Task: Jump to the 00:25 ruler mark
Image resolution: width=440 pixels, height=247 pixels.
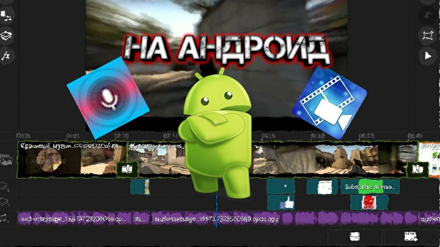Action: point(268,136)
